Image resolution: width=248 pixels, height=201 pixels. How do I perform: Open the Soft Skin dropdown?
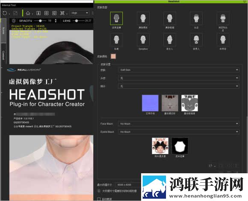coord(179,70)
